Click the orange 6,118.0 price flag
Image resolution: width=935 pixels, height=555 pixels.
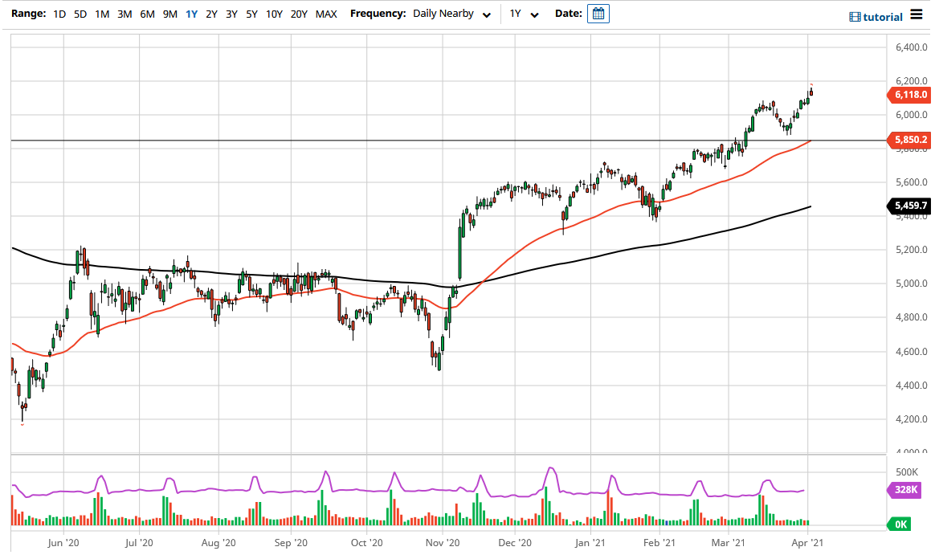pos(913,95)
